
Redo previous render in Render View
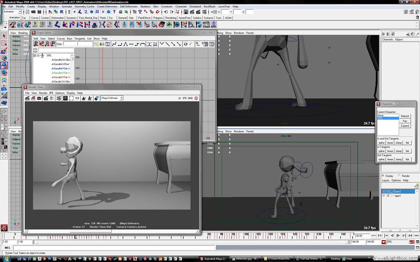pos(27,98)
